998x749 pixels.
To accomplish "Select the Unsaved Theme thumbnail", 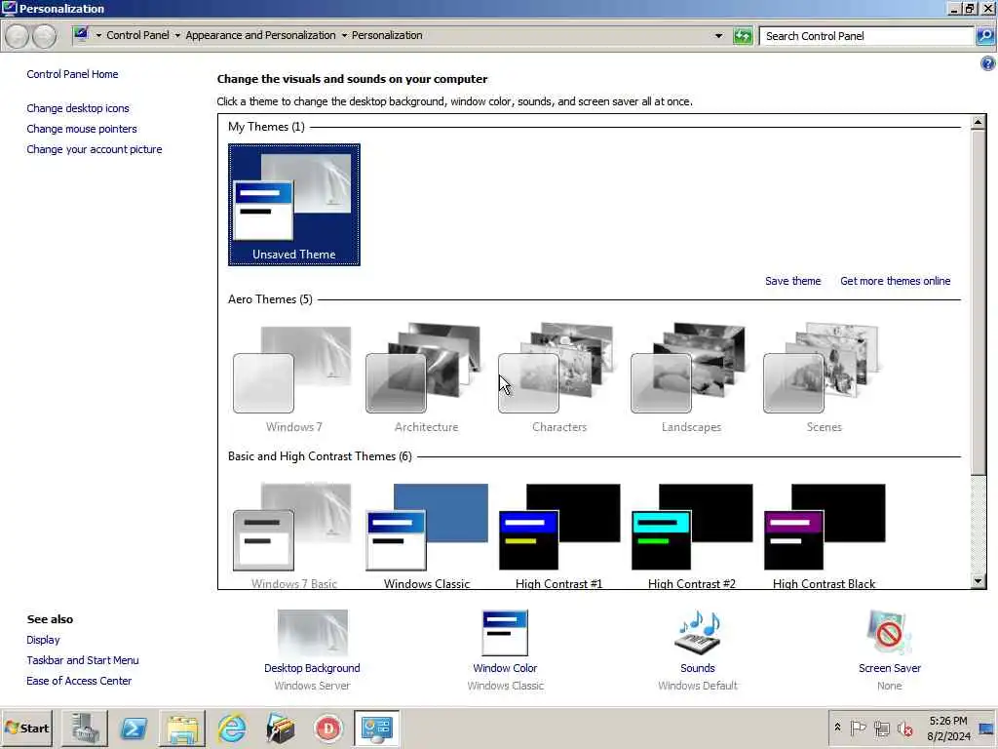I will [x=294, y=205].
